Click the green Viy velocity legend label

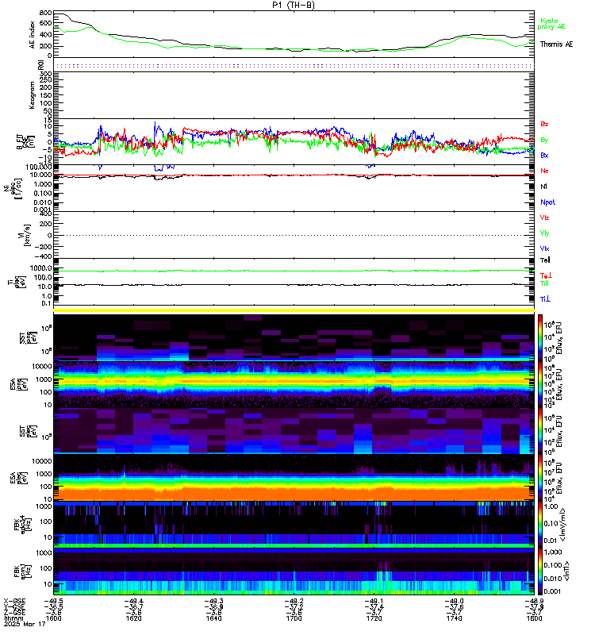pos(544,233)
